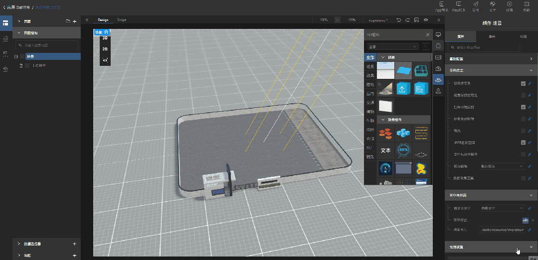Open the 3D cube sidebar icon
The width and height of the screenshot is (538, 260).
click(x=5, y=69)
